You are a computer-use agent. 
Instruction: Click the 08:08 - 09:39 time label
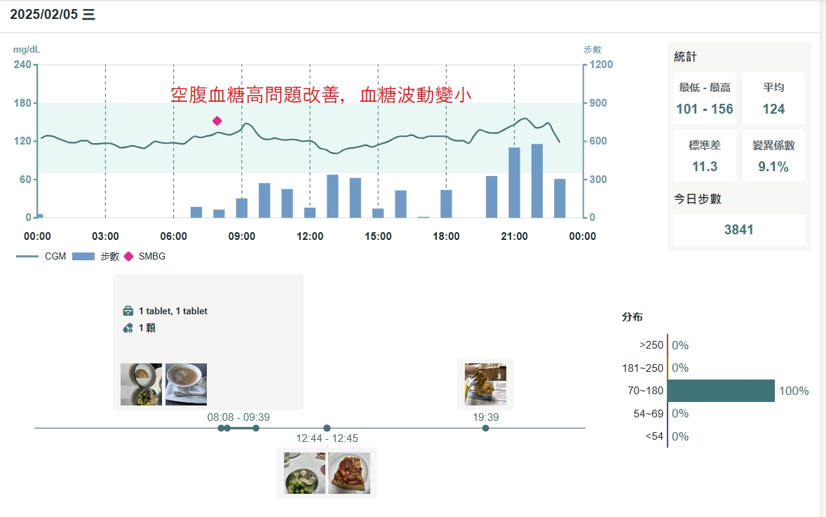point(238,417)
